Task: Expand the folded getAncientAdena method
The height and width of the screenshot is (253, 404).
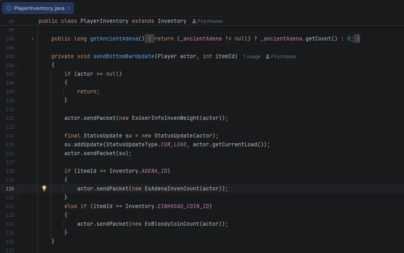Action: [32, 38]
